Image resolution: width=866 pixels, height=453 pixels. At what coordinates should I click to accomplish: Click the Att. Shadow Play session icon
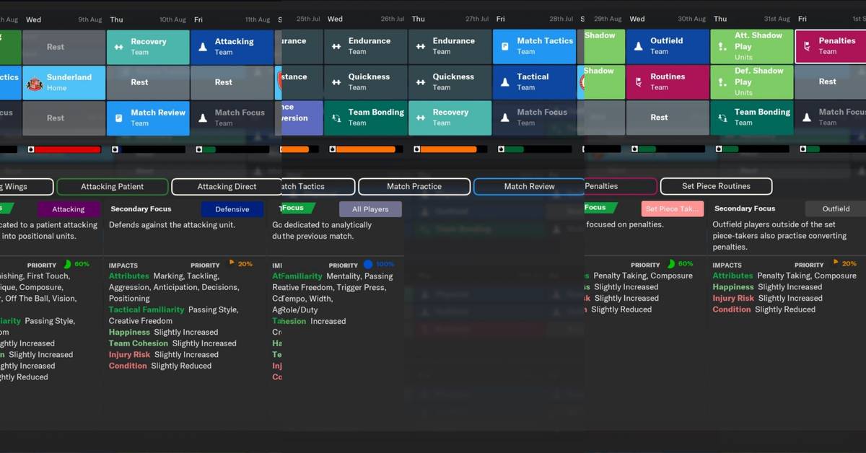pos(722,47)
